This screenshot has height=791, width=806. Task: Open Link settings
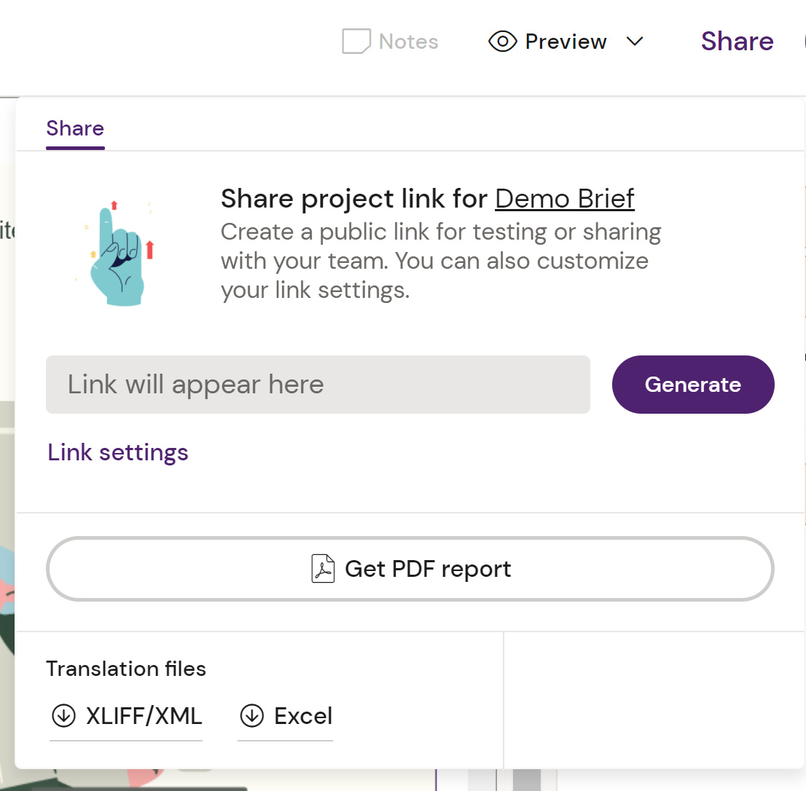pos(118,452)
